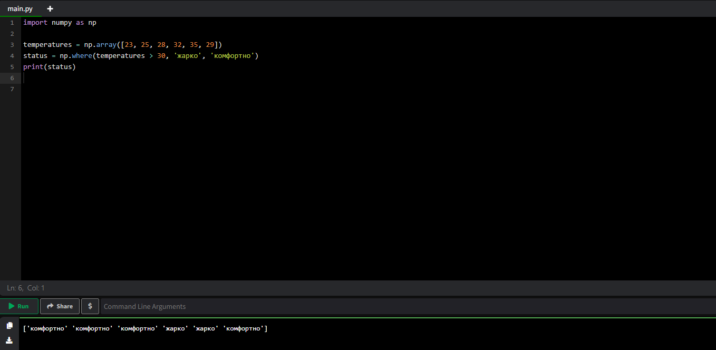Click the 'Ln: 6, Col: 1' status text

pos(26,288)
